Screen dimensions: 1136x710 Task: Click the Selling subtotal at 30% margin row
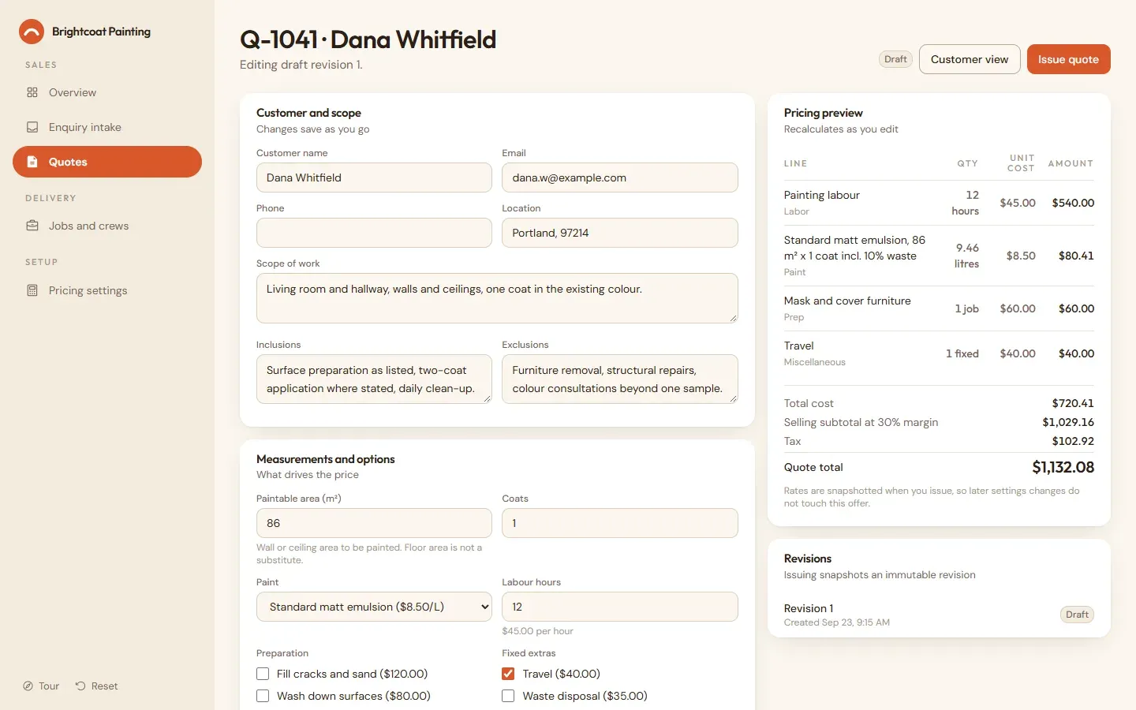939,422
